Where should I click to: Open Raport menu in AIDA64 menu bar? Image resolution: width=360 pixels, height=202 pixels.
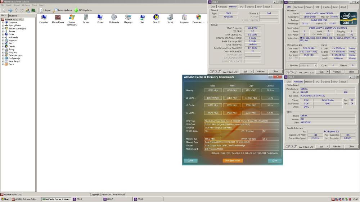click(x=17, y=5)
